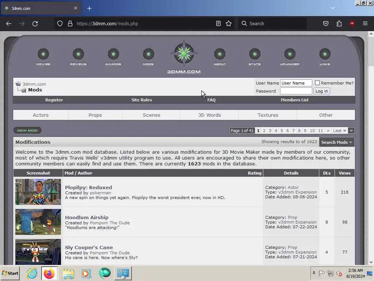Viewport: 374px width, 281px height.
Task: Open the extensions puzzle icon
Action: 339,23
